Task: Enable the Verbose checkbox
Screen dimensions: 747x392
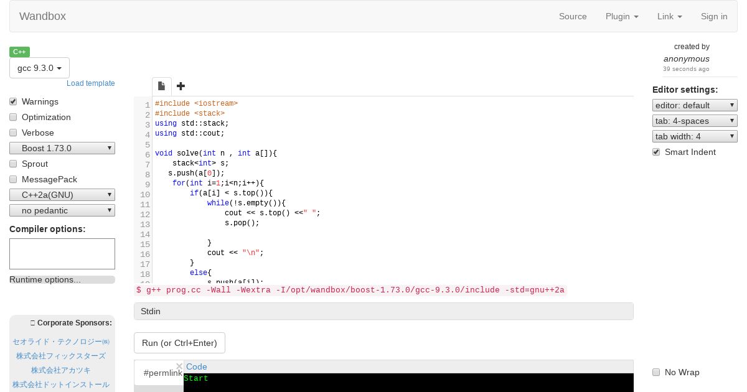Action: click(13, 133)
